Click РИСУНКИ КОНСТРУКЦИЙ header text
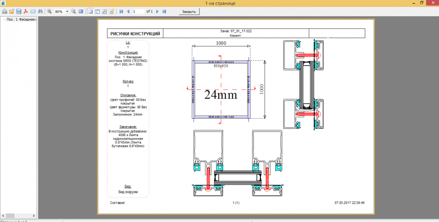The height and width of the screenshot is (222, 439). (x=135, y=34)
